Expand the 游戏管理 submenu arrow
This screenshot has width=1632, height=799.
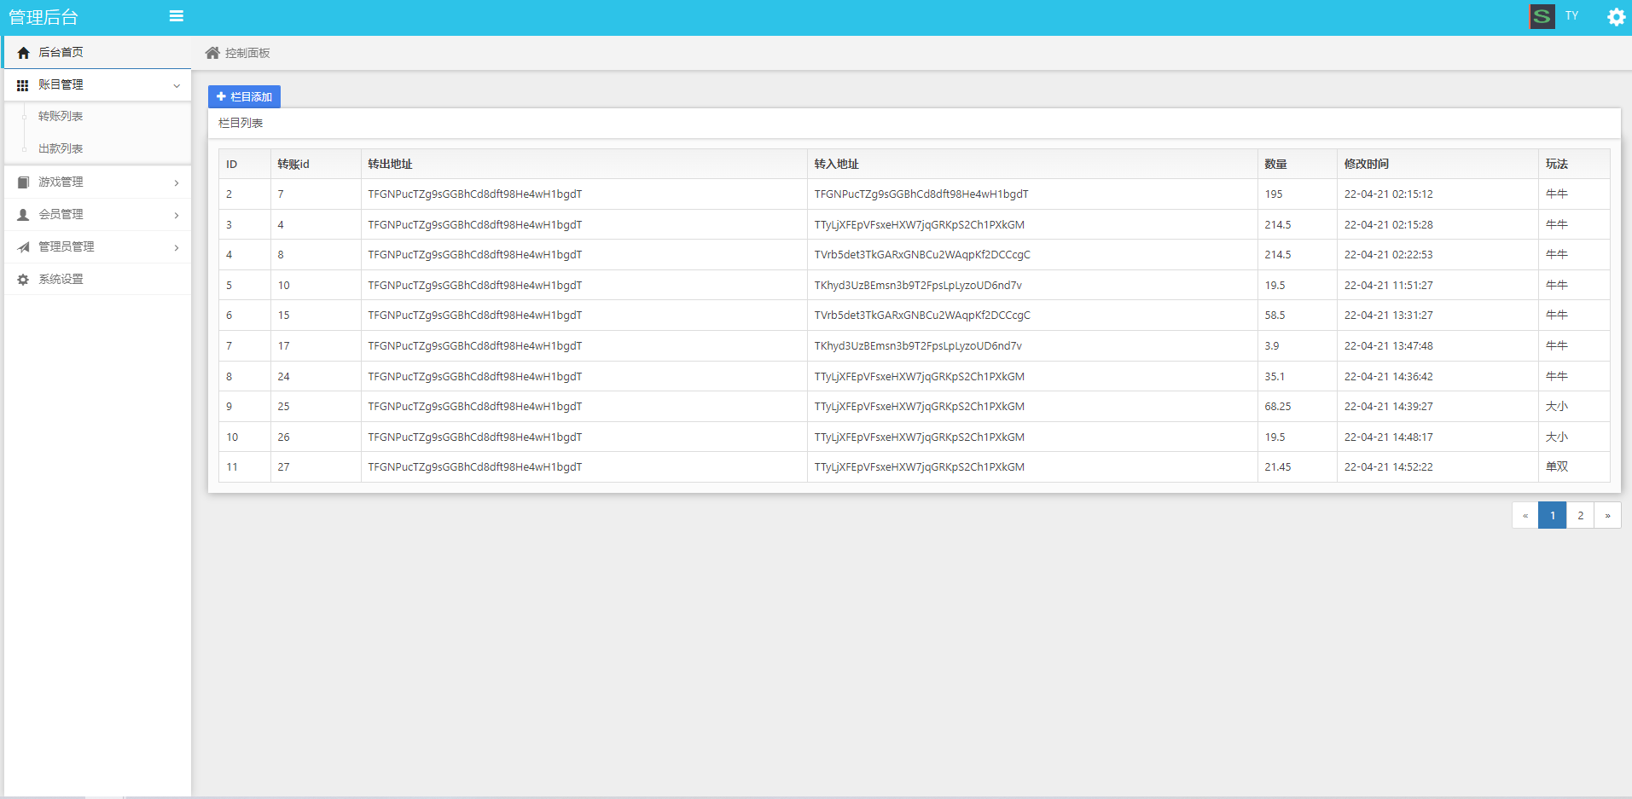point(177,182)
